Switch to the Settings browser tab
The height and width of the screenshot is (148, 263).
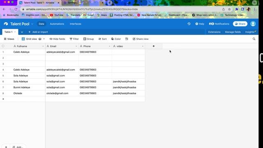click(x=83, y=3)
